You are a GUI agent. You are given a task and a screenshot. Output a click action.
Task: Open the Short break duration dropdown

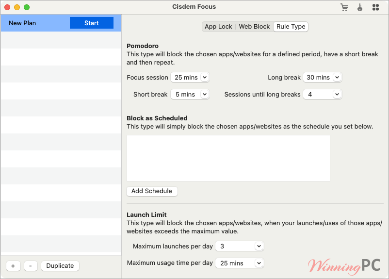tap(190, 94)
